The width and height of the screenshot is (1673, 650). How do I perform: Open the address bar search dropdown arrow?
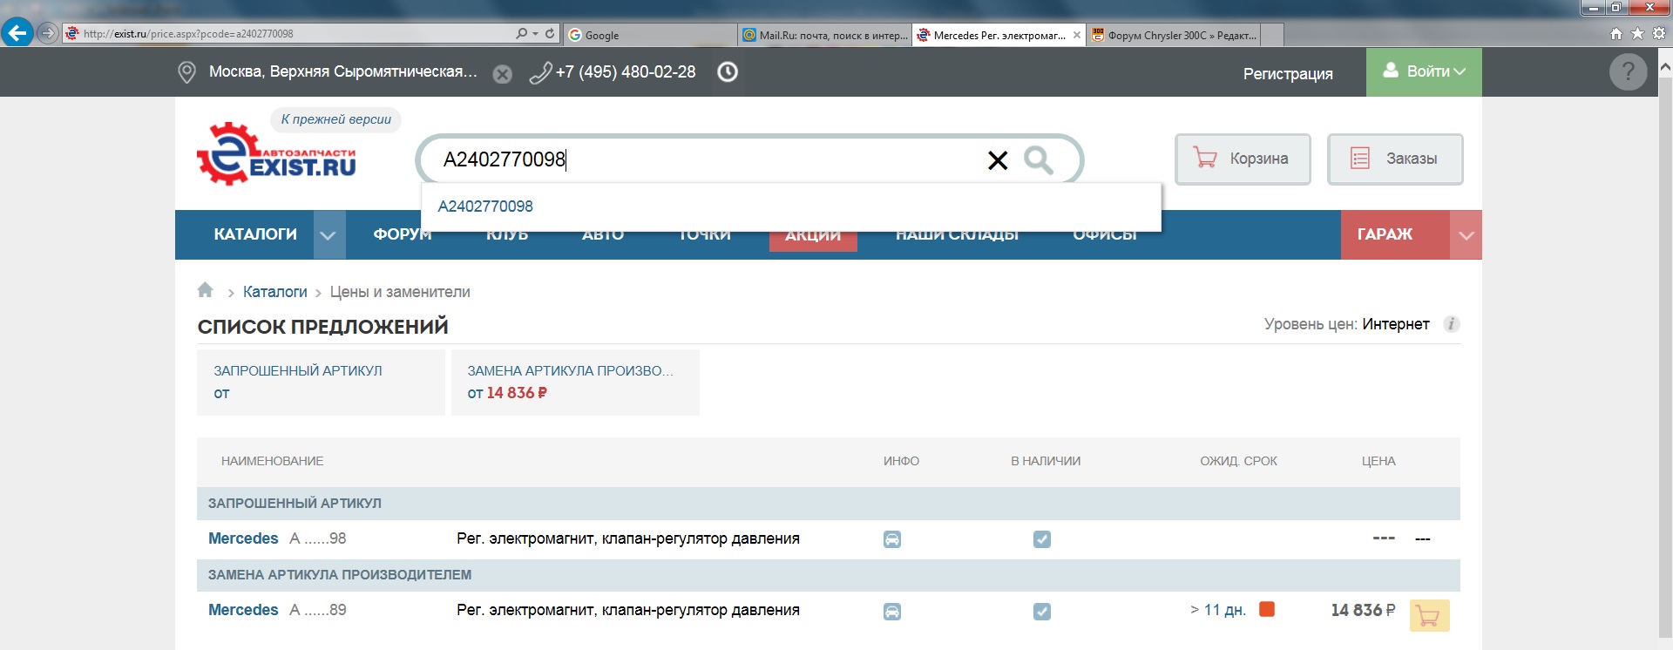click(x=535, y=33)
